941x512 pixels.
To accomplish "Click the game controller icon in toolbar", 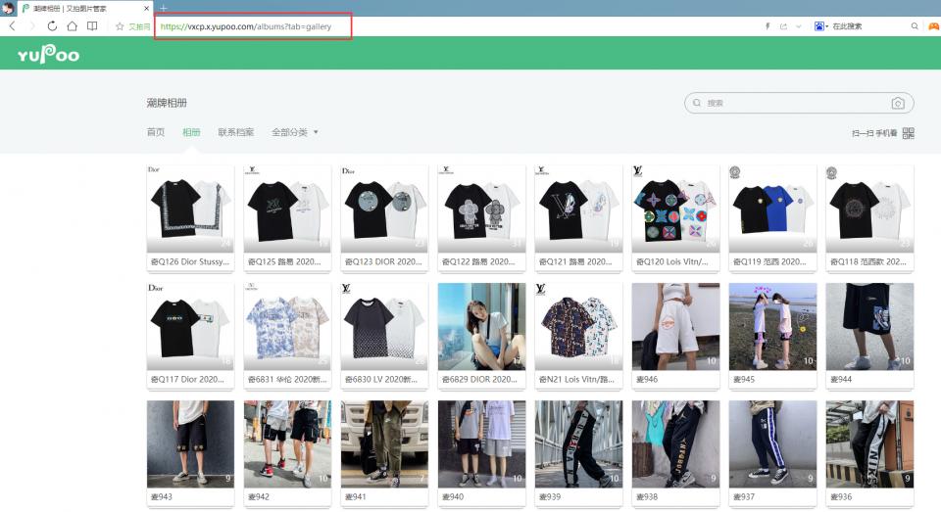I will coord(932,26).
